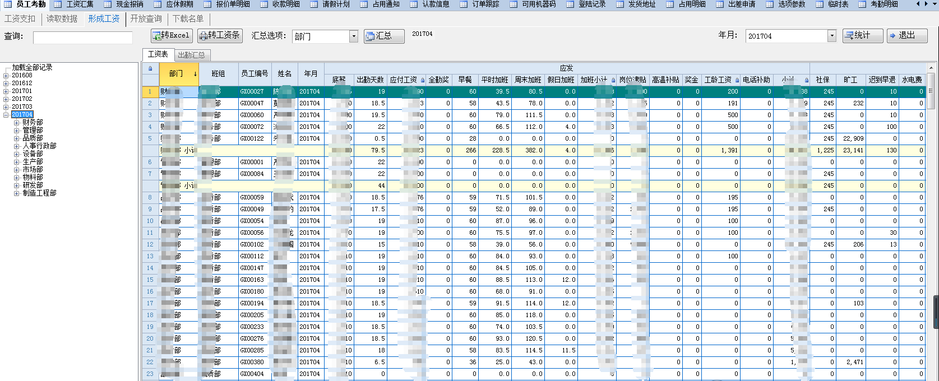939x381 pixels.
Task: Click lock icon on 应付工资 column header
Action: [x=423, y=80]
